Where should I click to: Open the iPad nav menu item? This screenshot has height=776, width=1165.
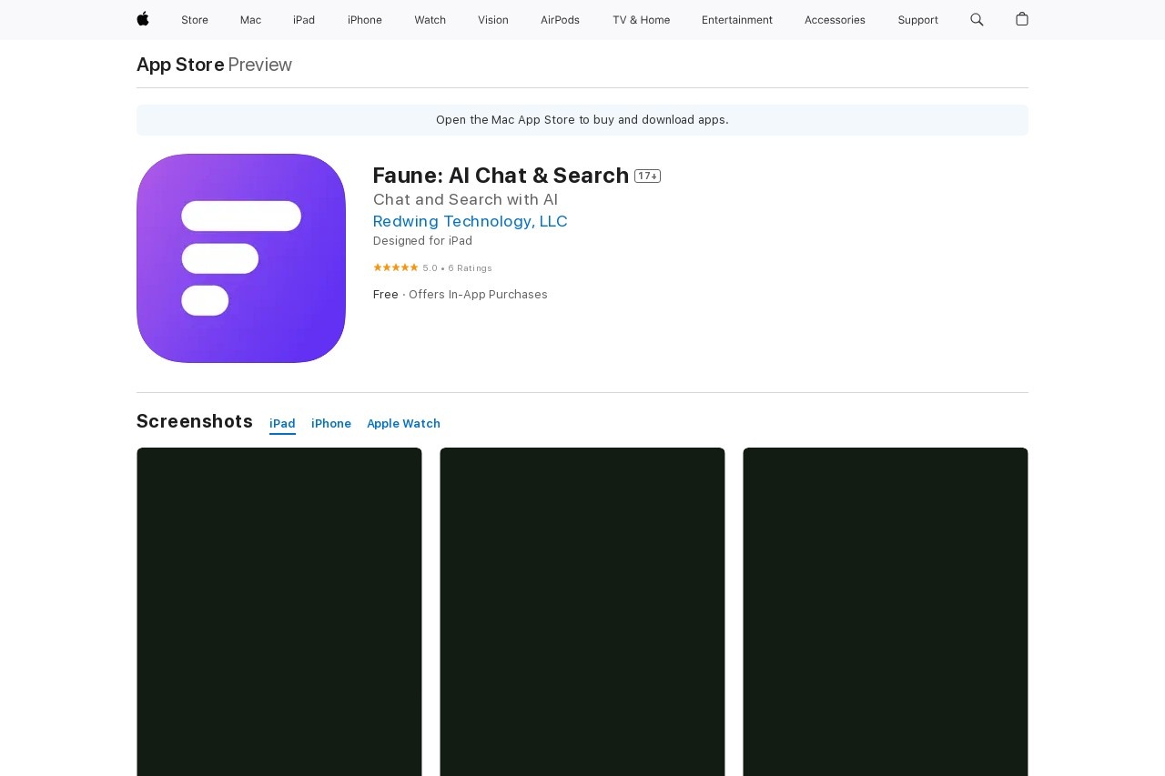[x=304, y=20]
